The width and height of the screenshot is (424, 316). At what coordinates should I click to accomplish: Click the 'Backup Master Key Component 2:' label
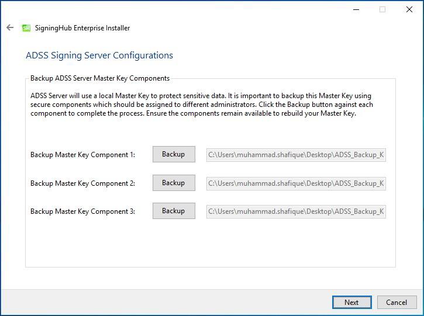82,183
